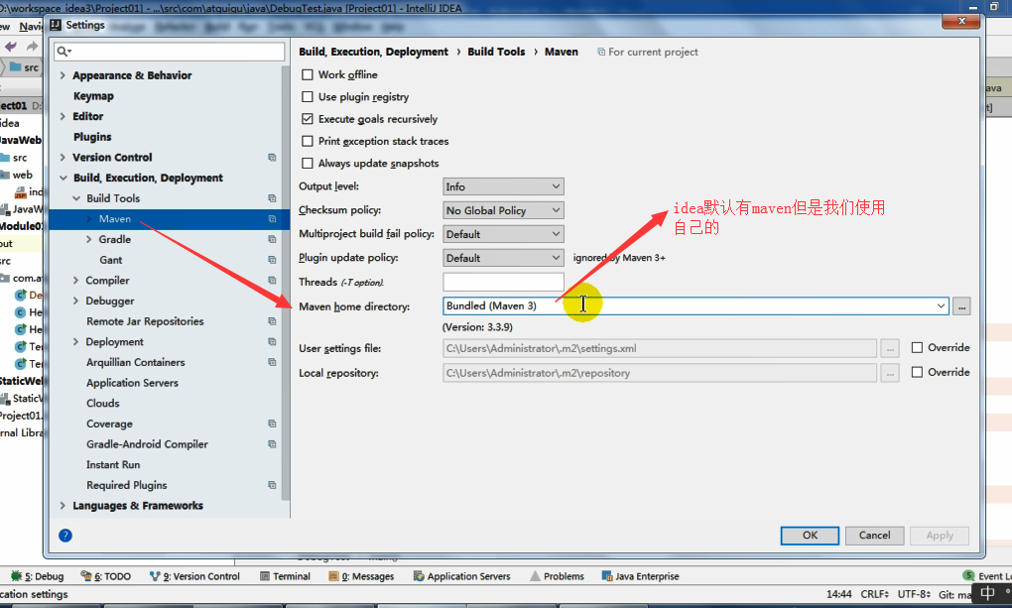
Task: Open the Plugin update policy dropdown
Action: click(503, 258)
